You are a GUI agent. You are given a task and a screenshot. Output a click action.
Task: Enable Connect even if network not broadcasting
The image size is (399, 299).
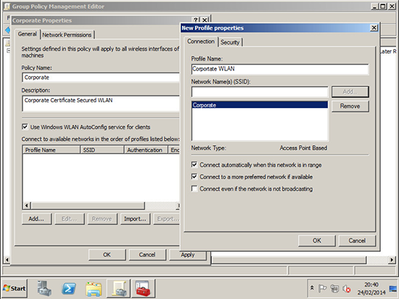pyautogui.click(x=194, y=189)
